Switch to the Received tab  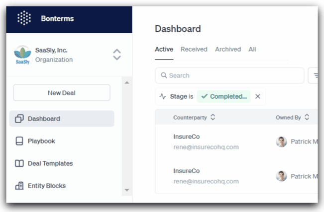point(194,49)
